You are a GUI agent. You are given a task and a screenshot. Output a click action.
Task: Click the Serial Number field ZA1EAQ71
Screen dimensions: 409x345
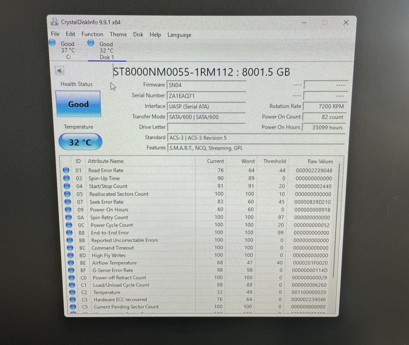206,96
